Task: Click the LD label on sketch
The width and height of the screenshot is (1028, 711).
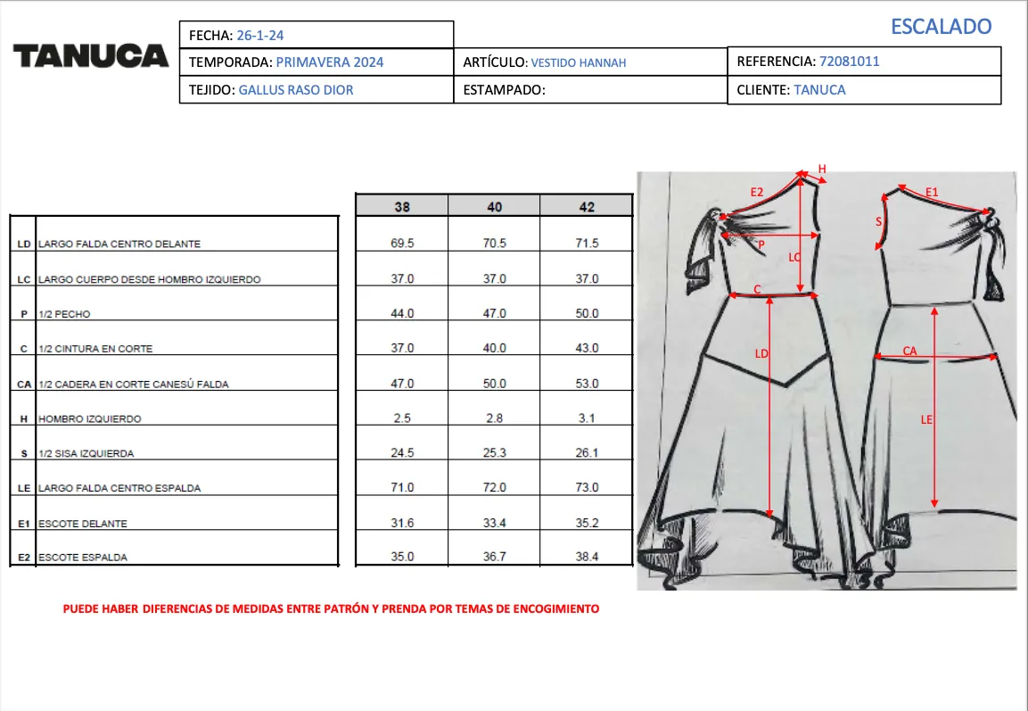Action: coord(761,353)
